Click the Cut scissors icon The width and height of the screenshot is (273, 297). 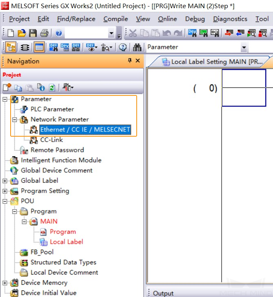pyautogui.click(x=133, y=33)
